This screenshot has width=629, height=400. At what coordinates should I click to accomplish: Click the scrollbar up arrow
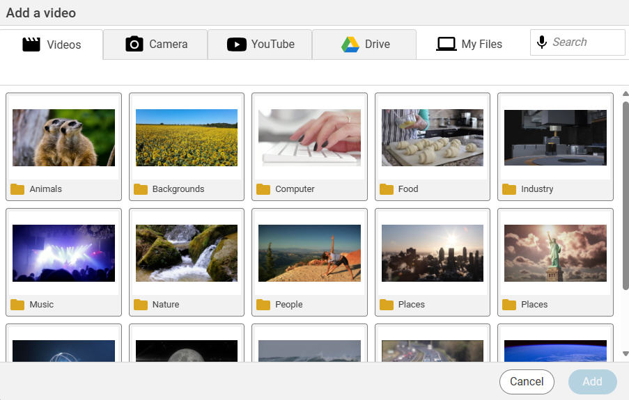[x=625, y=93]
